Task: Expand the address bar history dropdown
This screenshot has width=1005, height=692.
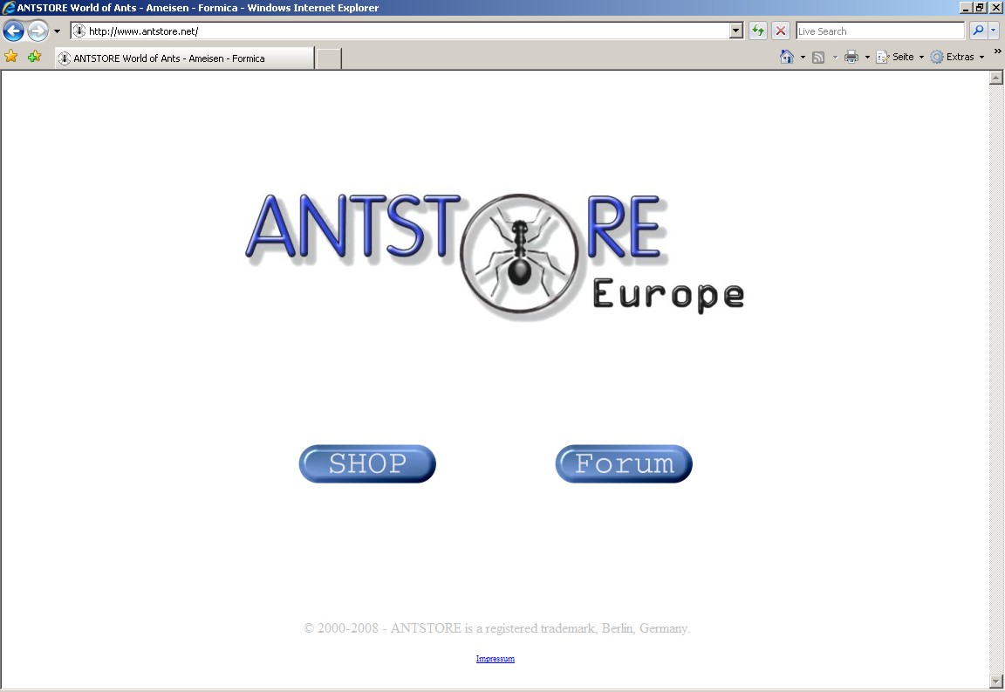Action: coord(736,31)
